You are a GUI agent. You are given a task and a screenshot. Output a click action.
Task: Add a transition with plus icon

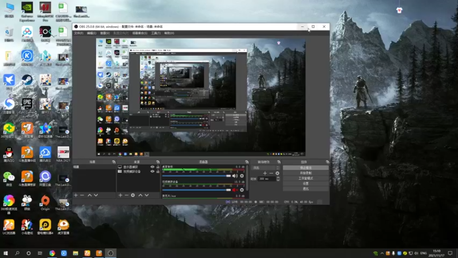(265, 173)
